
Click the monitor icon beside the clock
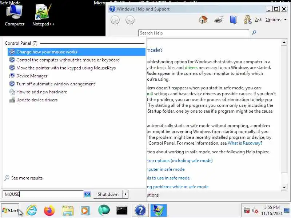click(287, 210)
